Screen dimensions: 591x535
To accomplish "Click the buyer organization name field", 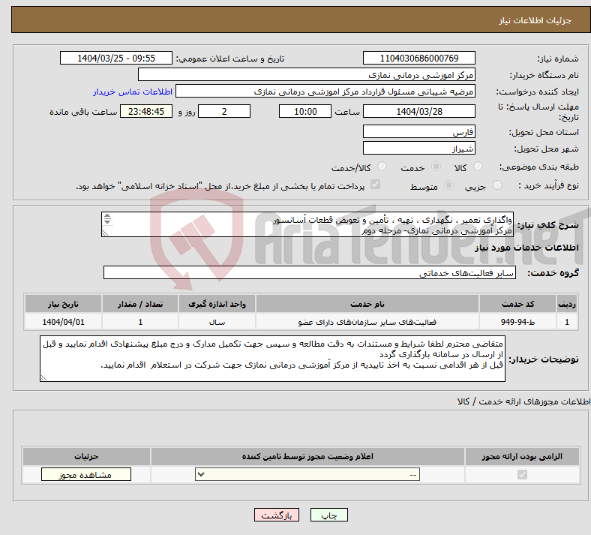I will pyautogui.click(x=307, y=74).
